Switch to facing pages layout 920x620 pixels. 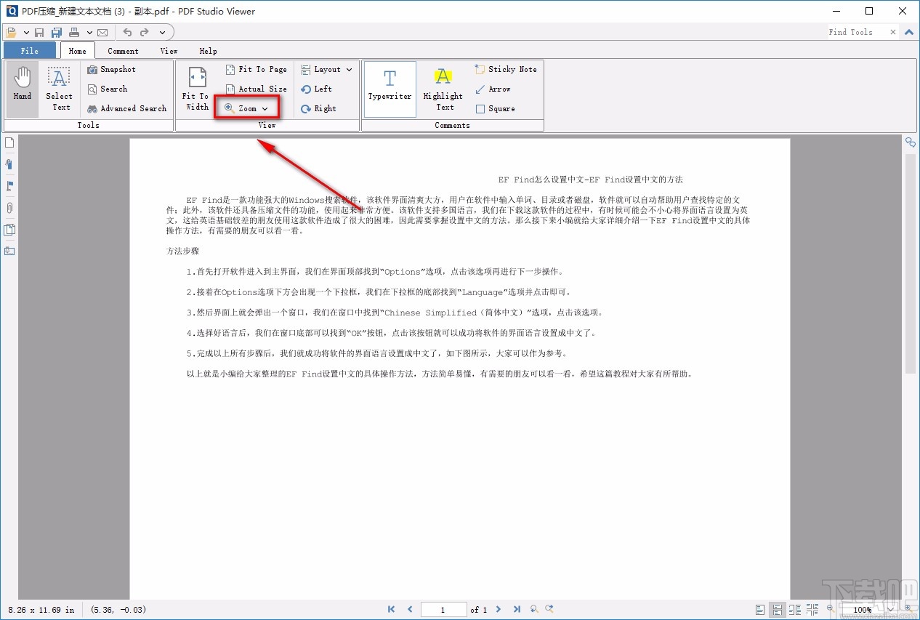795,610
